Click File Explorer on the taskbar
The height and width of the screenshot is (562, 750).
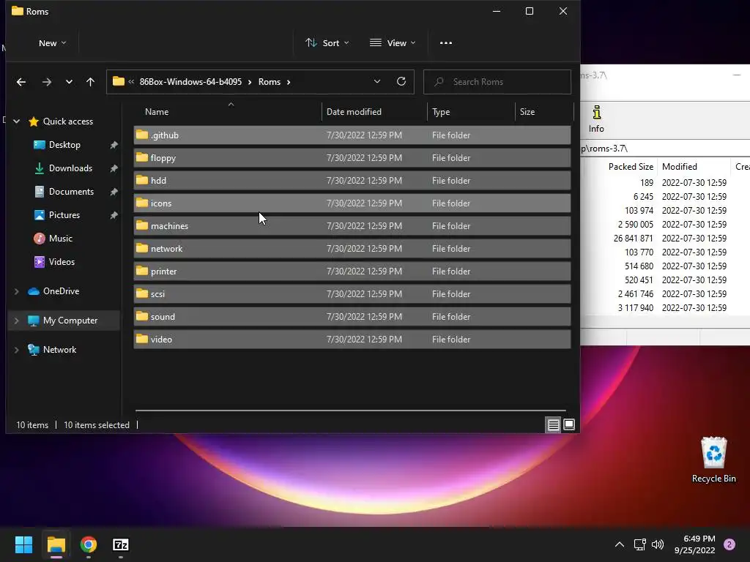(56, 544)
